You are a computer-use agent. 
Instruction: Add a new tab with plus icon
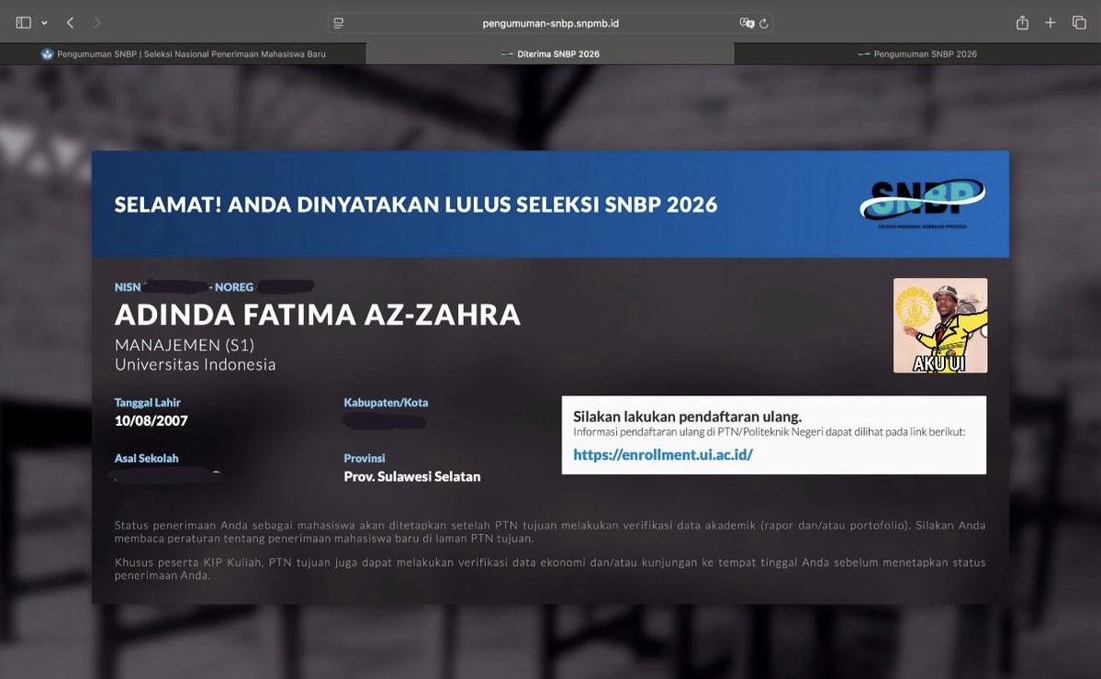1050,22
